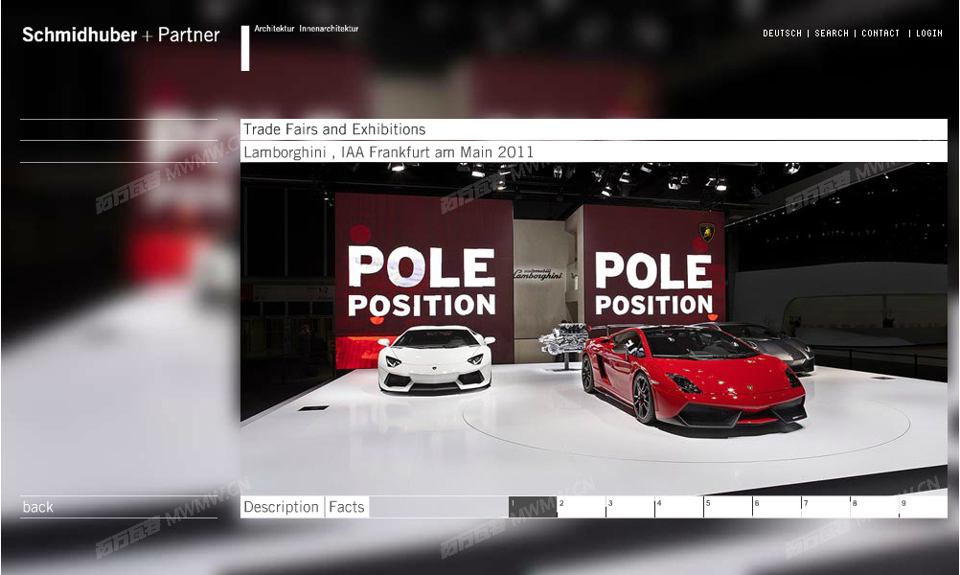
Task: Go back using the back link
Action: tap(38, 507)
